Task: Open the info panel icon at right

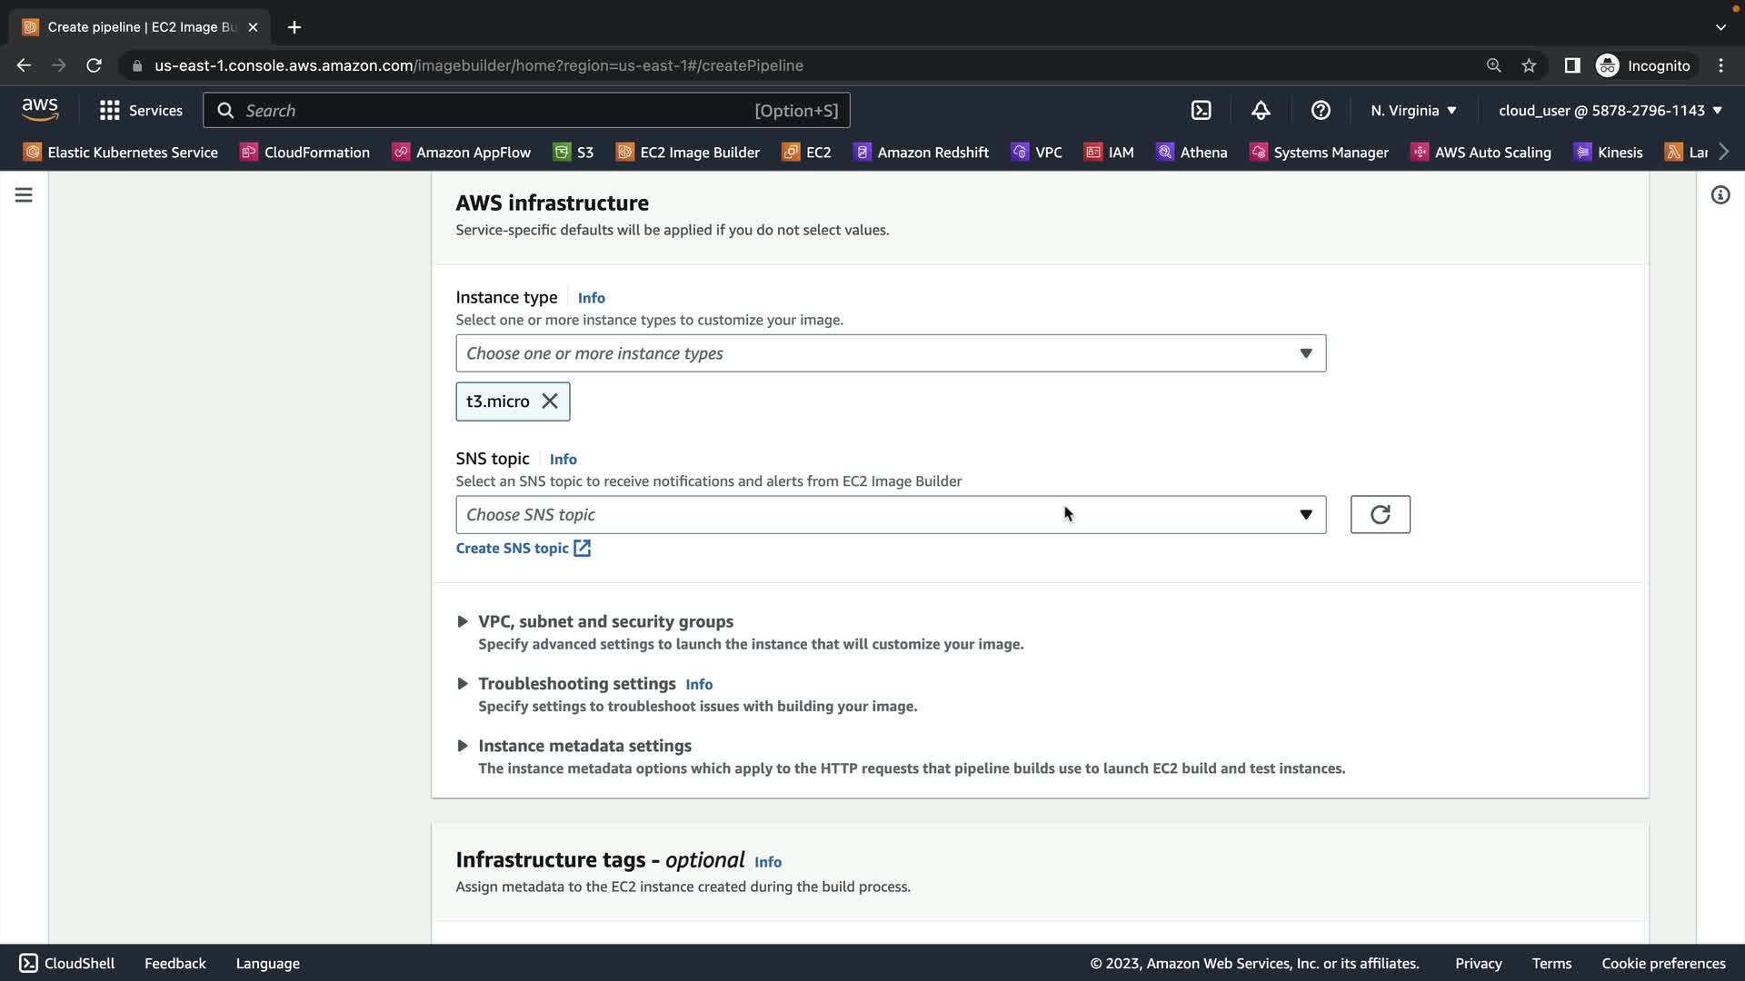Action: [x=1720, y=195]
